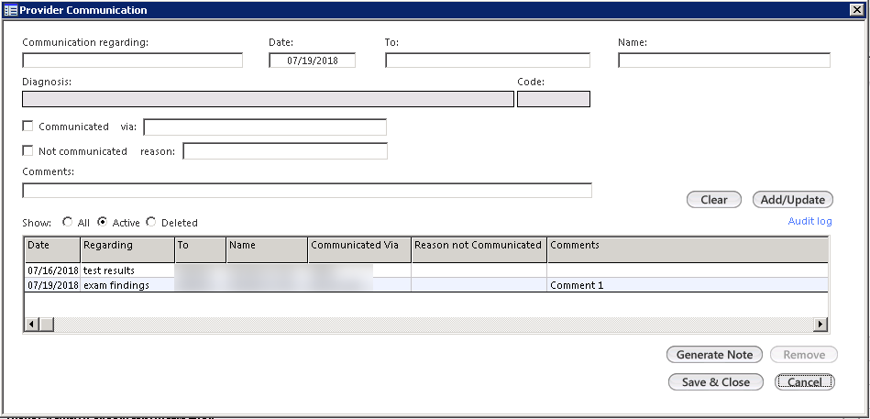Viewport: 870px width, 419px height.
Task: Click the Regarding column header
Action: [x=127, y=249]
